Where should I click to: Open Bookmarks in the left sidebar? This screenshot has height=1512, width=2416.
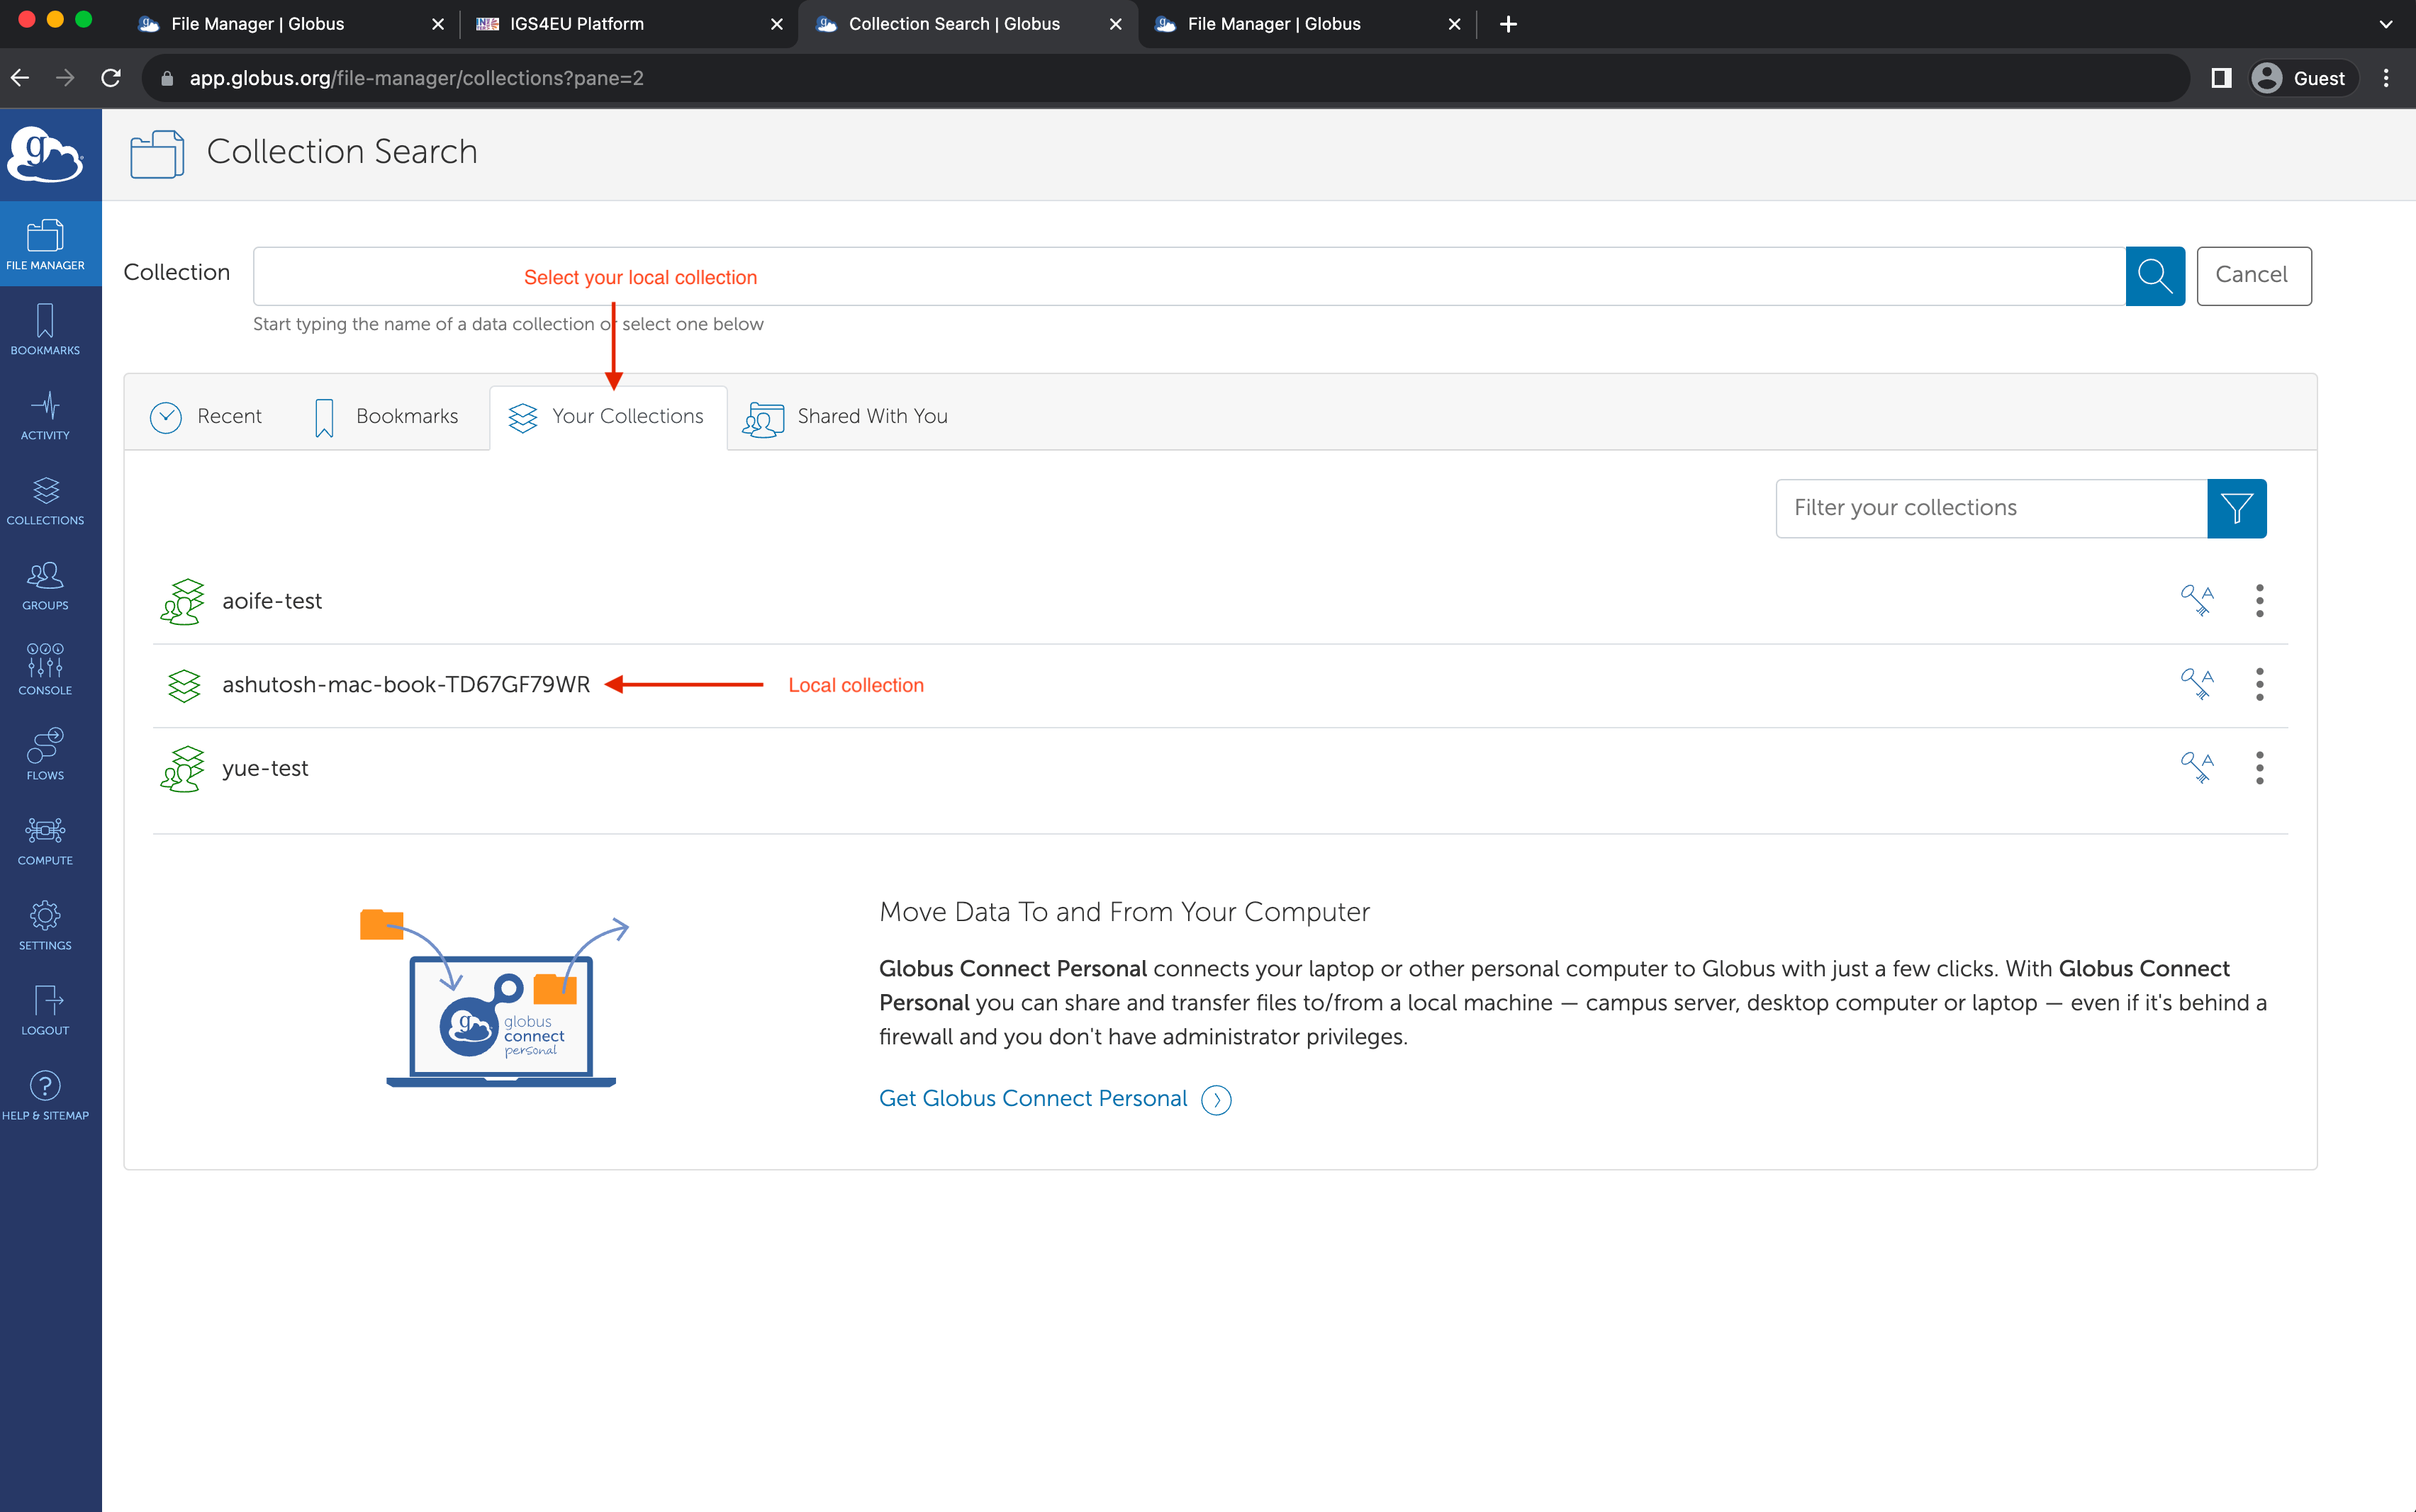45,330
